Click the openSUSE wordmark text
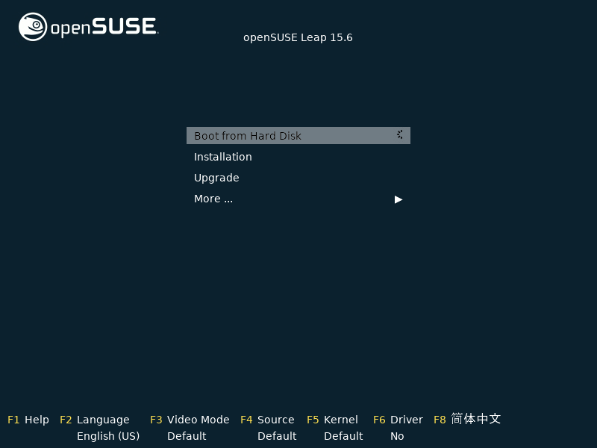The width and height of the screenshot is (597, 448). (104, 27)
